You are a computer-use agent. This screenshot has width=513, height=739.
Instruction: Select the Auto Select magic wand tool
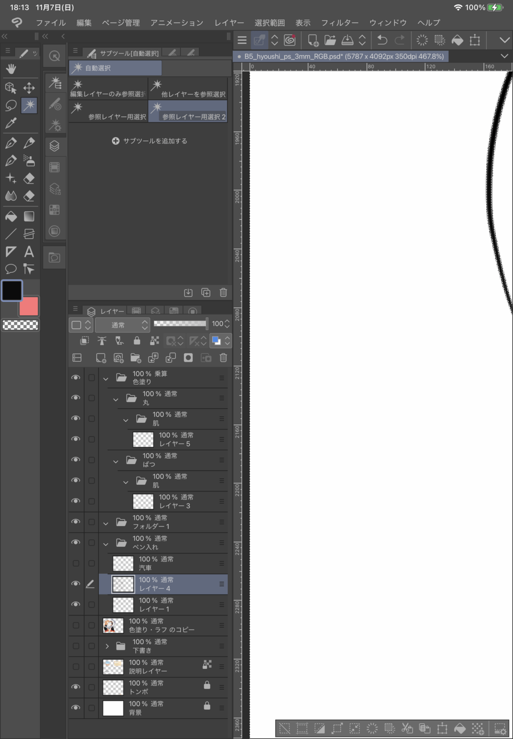pyautogui.click(x=29, y=105)
